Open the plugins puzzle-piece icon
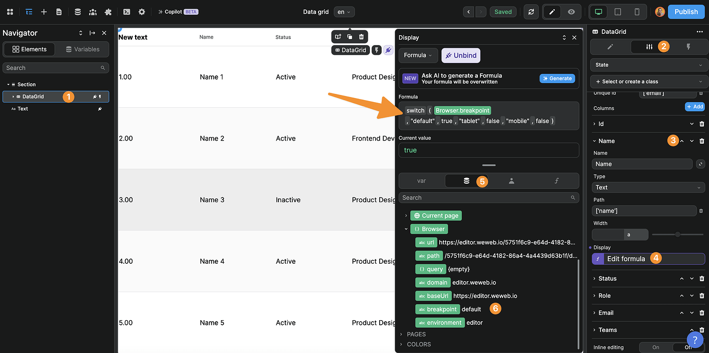The image size is (709, 353). [x=108, y=12]
